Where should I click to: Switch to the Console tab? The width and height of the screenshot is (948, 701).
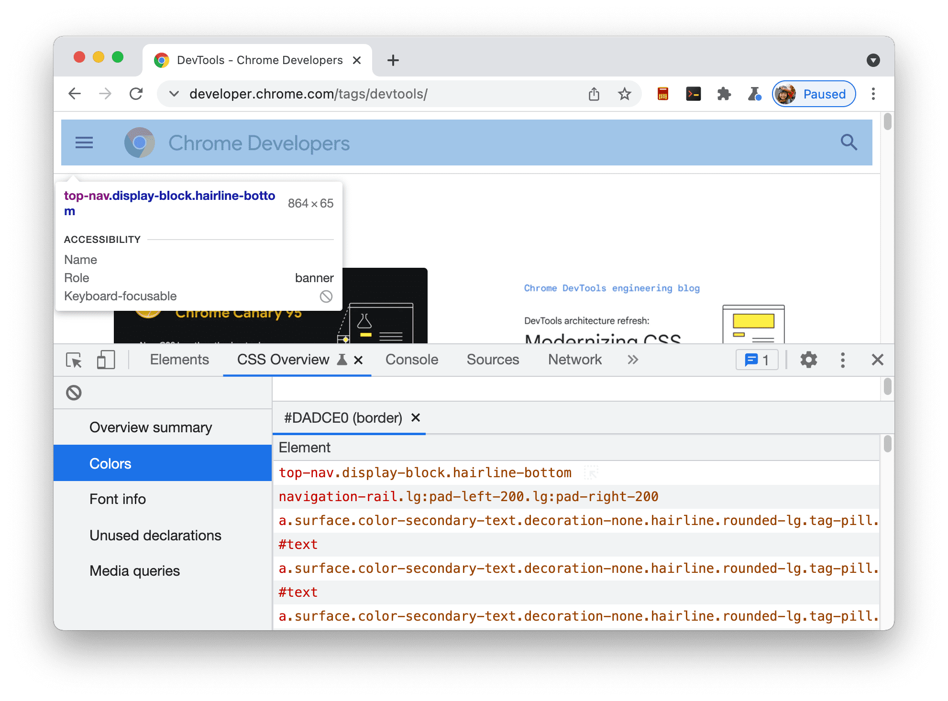pos(411,360)
